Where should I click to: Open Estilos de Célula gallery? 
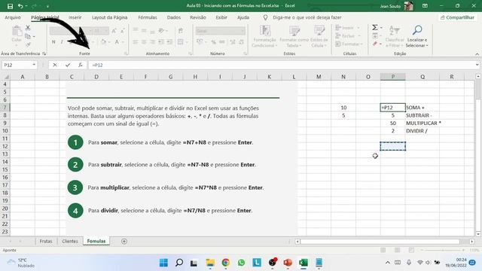pyautogui.click(x=319, y=37)
